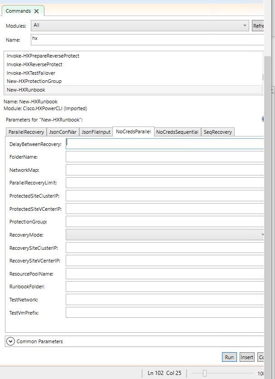The width and height of the screenshot is (275, 379).
Task: Click the ParallelRecoveryLimit input field
Action: click(164, 183)
